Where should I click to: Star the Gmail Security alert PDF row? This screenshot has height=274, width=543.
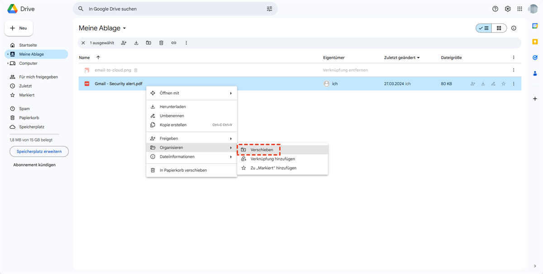pyautogui.click(x=503, y=84)
